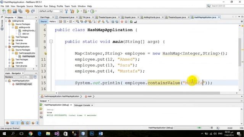Viewport: 244px width, 137px height.
Task: Click the lightbulb hint icon on line 10
Action: point(45,53)
